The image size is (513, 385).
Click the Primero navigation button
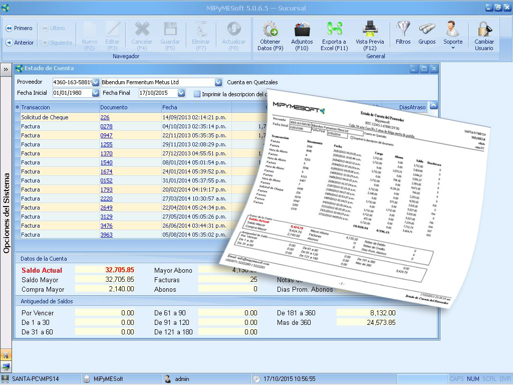coord(19,28)
